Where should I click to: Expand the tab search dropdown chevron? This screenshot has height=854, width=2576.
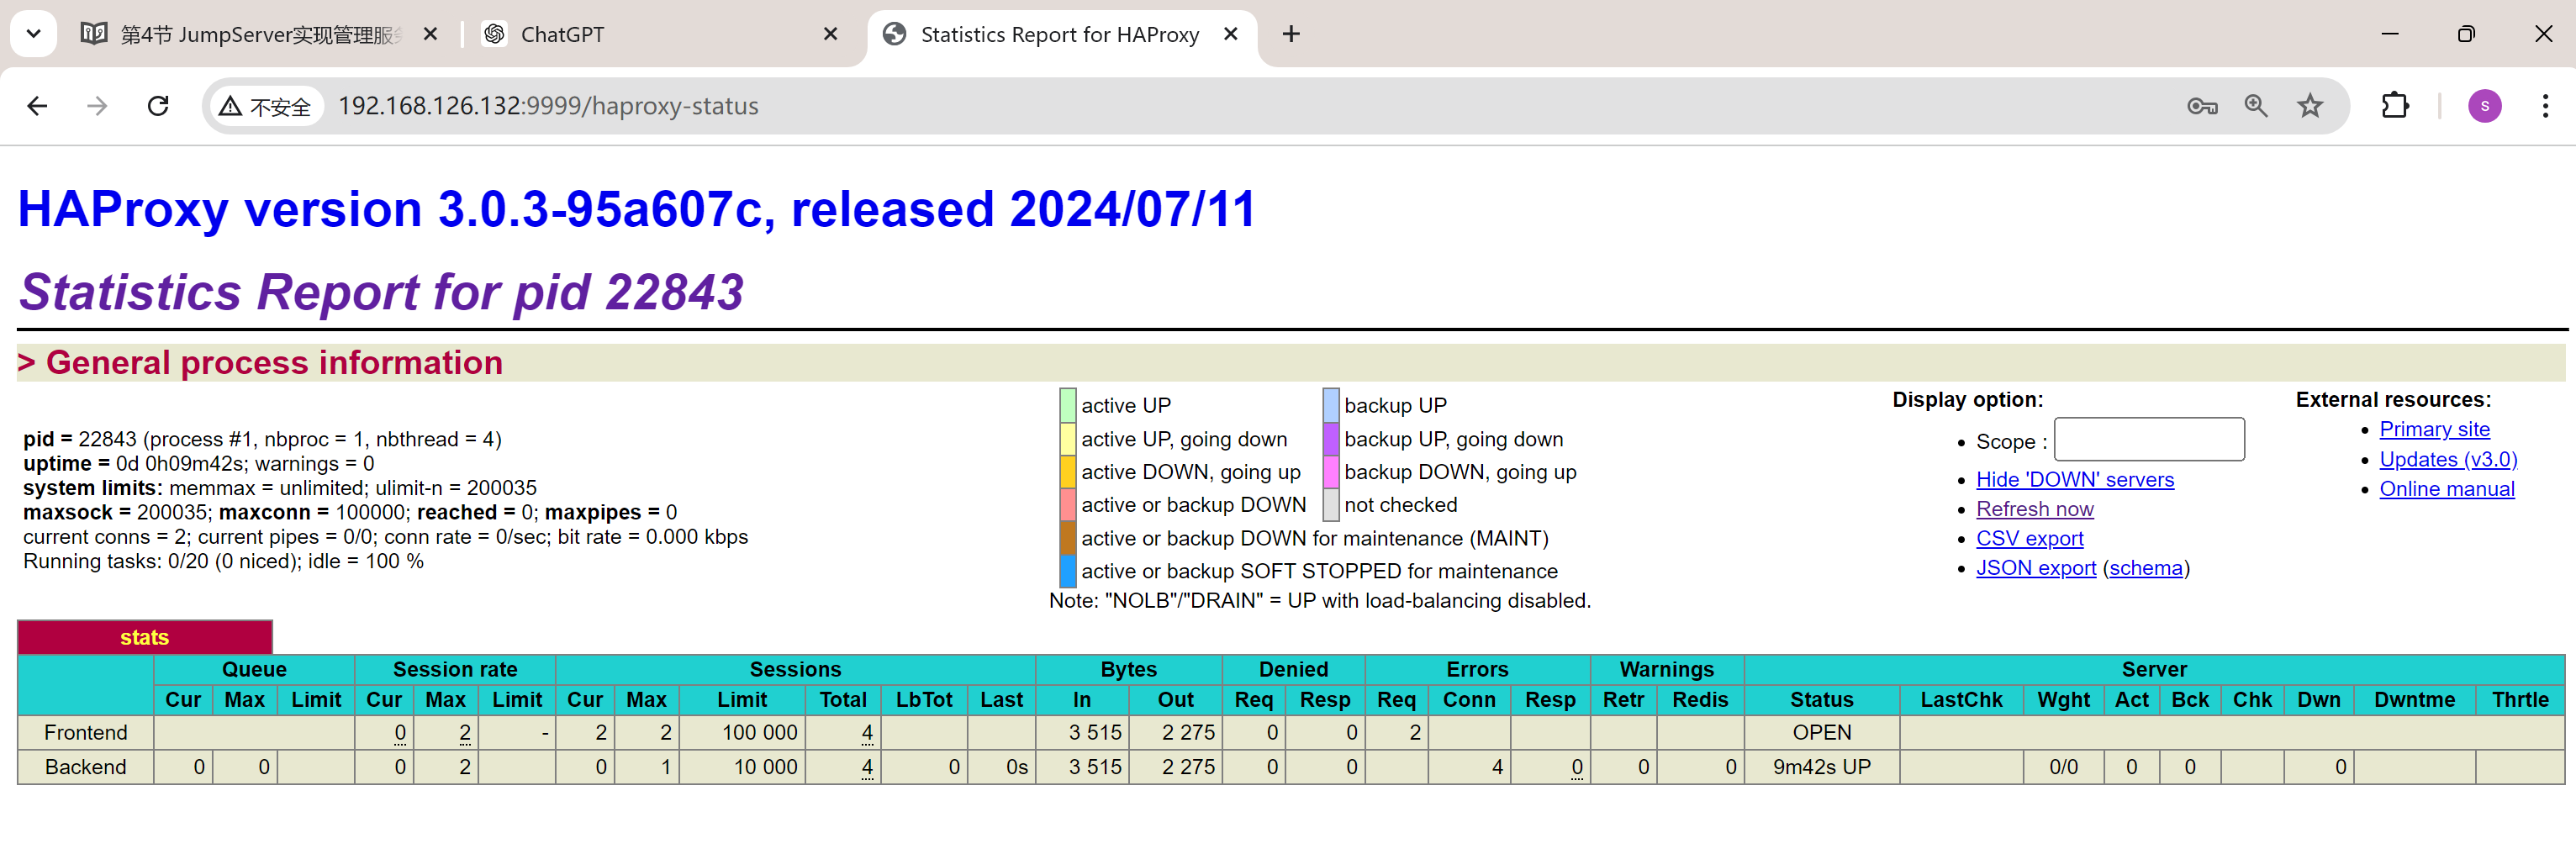33,34
